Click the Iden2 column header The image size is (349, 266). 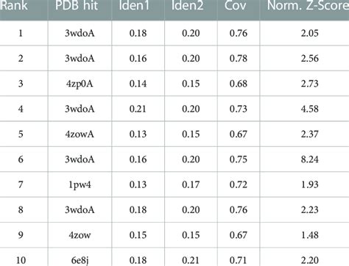[x=188, y=5]
